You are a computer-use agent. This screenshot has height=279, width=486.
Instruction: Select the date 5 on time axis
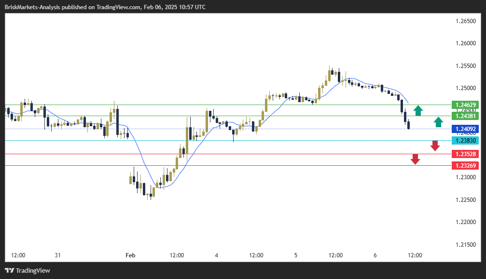296,255
